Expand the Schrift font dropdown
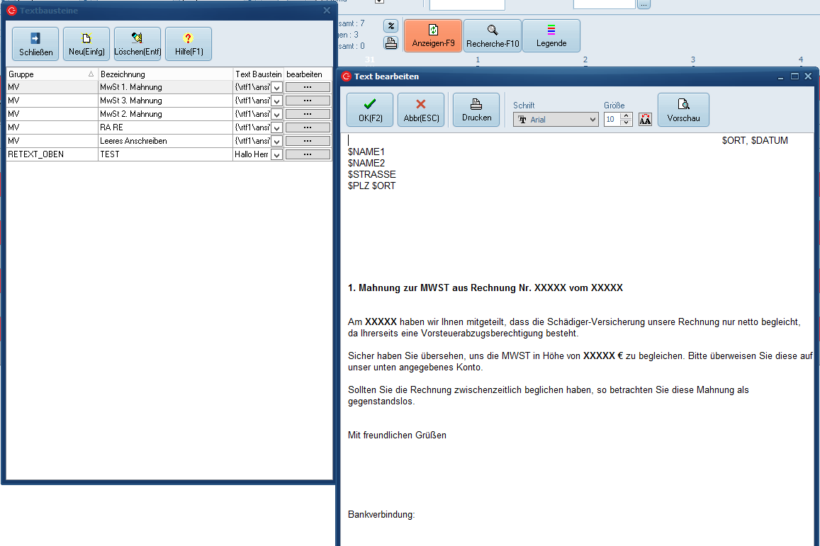 pos(593,120)
